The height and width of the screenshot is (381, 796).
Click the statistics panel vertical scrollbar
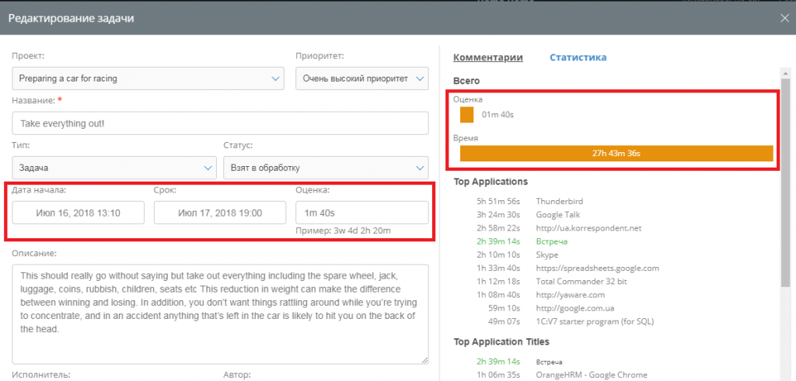coord(787,194)
